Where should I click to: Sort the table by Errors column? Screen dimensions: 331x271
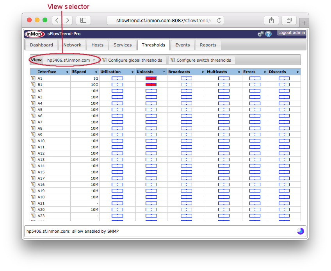click(x=255, y=72)
